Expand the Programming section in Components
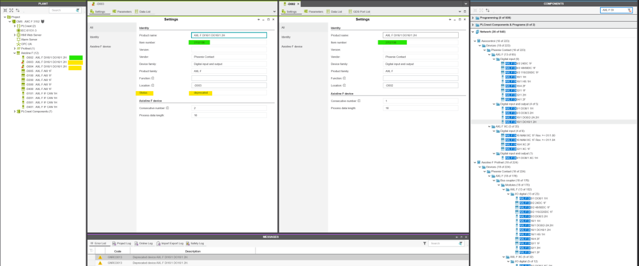 point(473,19)
